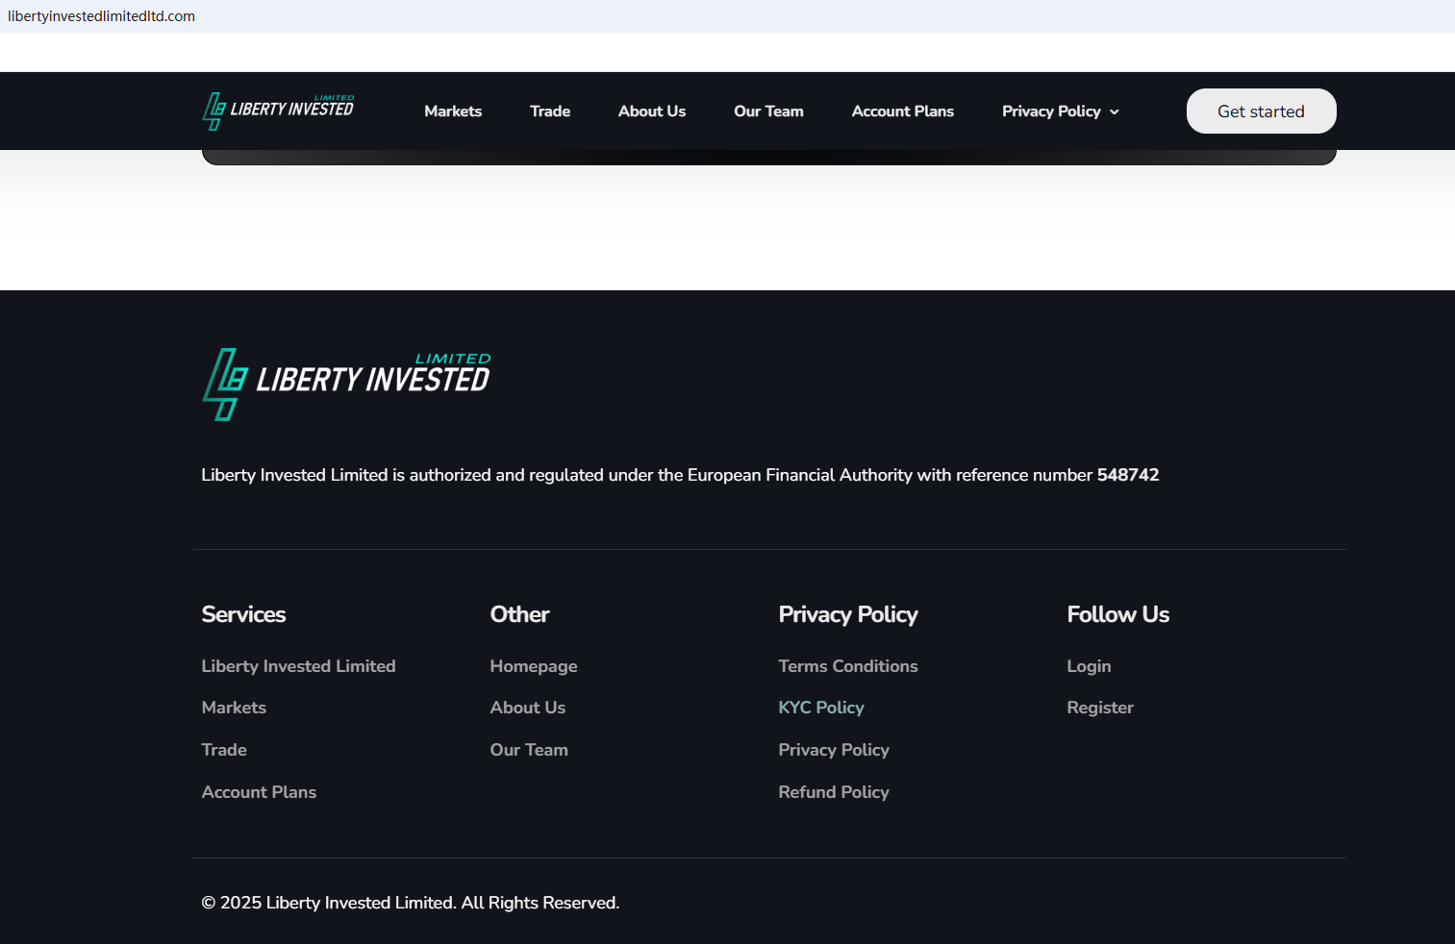Click the highlighted KYC Policy link
This screenshot has height=944, width=1455.
tap(820, 708)
